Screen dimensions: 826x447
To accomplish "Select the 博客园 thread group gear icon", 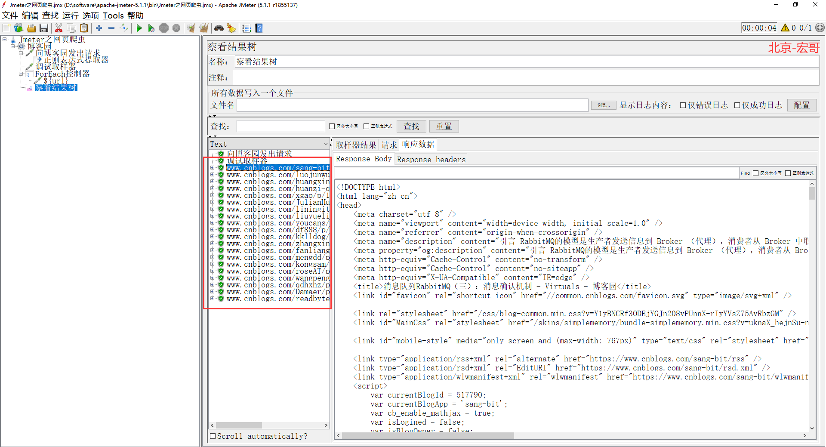I will point(21,46).
